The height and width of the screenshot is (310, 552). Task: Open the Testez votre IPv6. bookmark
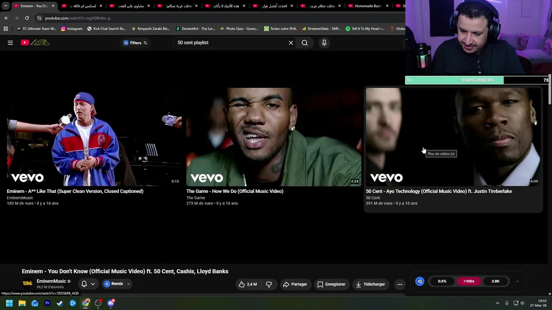point(280,29)
